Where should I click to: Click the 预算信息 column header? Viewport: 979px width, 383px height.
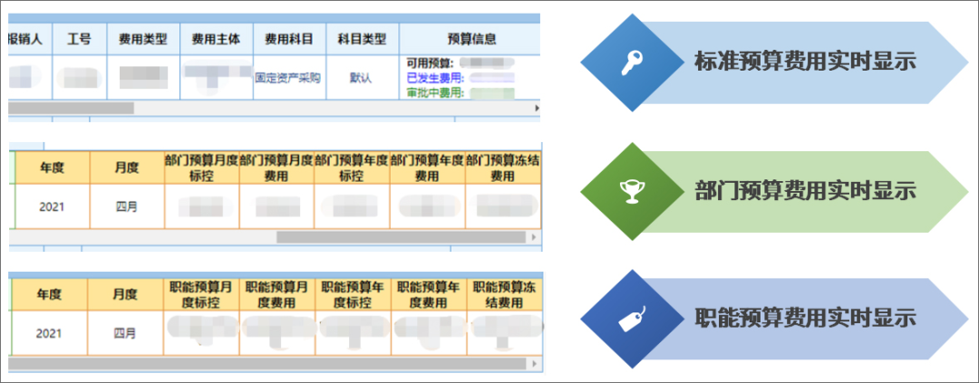pos(470,39)
